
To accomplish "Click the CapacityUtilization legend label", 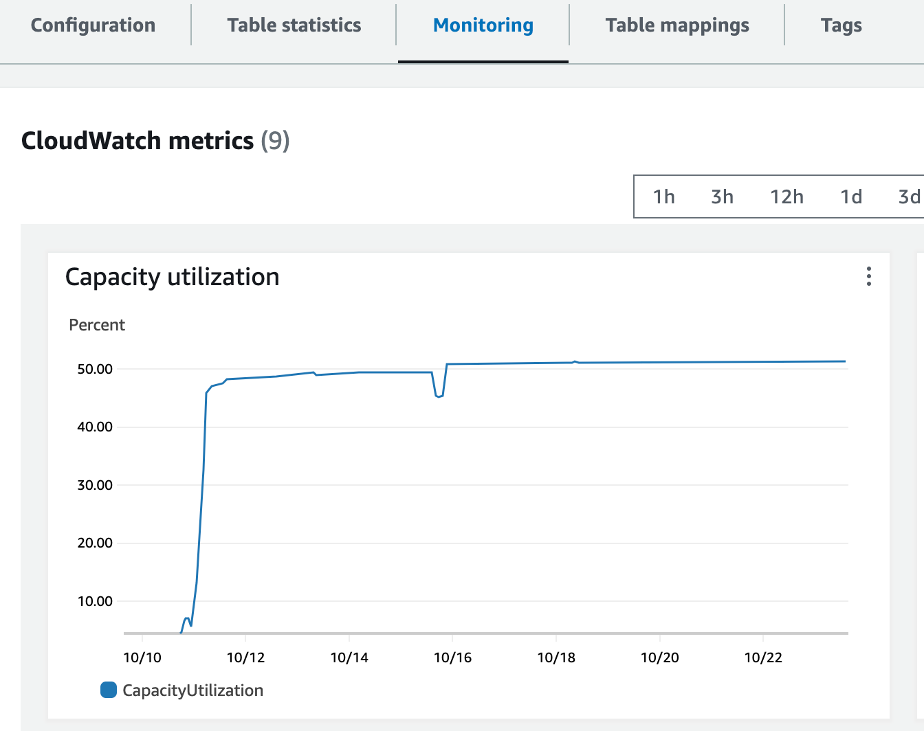I will coord(192,690).
